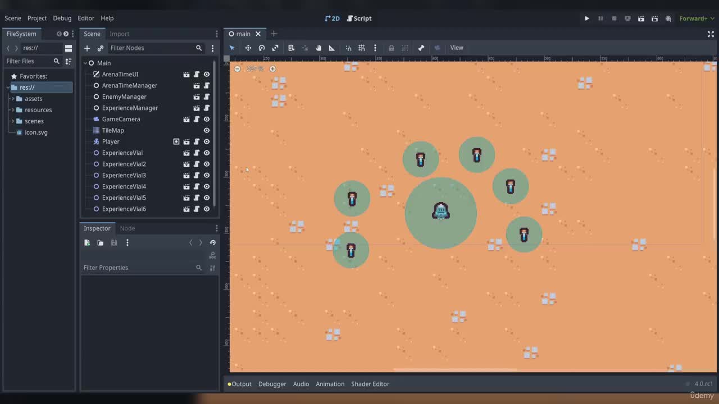Click the Filter Files search field
Viewport: 719px width, 404px height.
(33, 61)
